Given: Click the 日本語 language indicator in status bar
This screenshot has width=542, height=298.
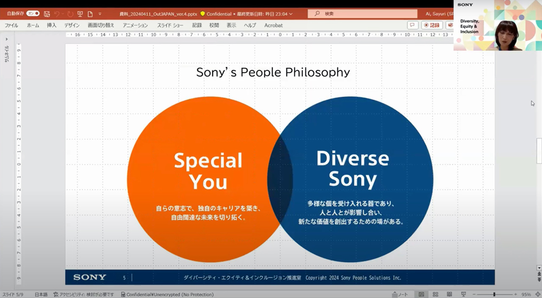Looking at the screenshot, I should point(41,294).
